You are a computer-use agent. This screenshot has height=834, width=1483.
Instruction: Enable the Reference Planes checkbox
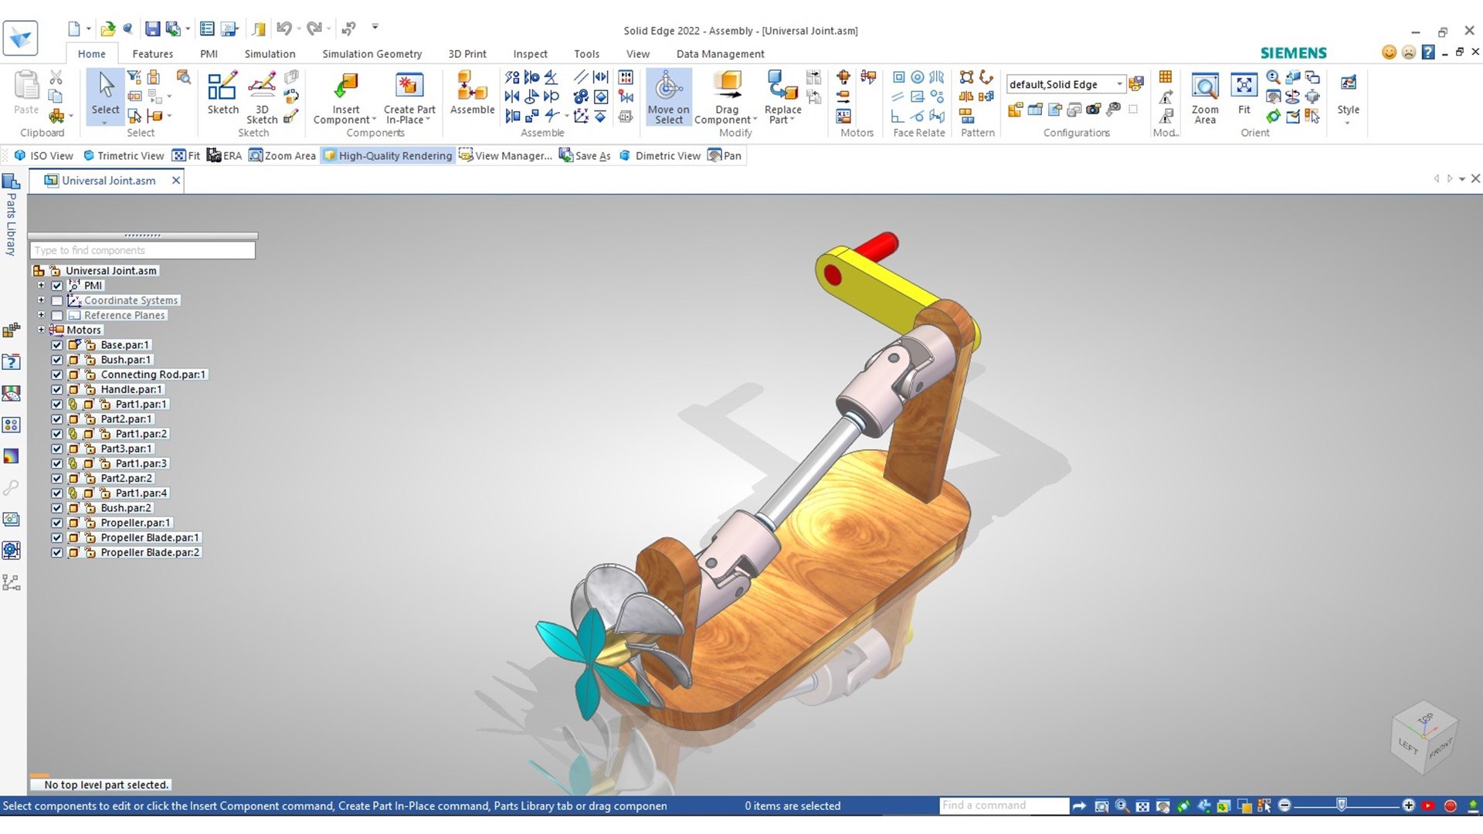tap(57, 315)
